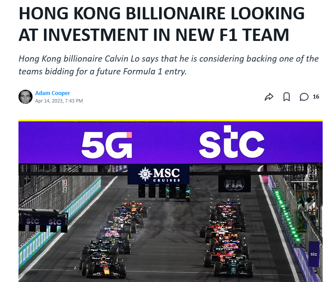Click the pink Alpine car in left column
The height and width of the screenshot is (282, 331).
[x=113, y=234]
